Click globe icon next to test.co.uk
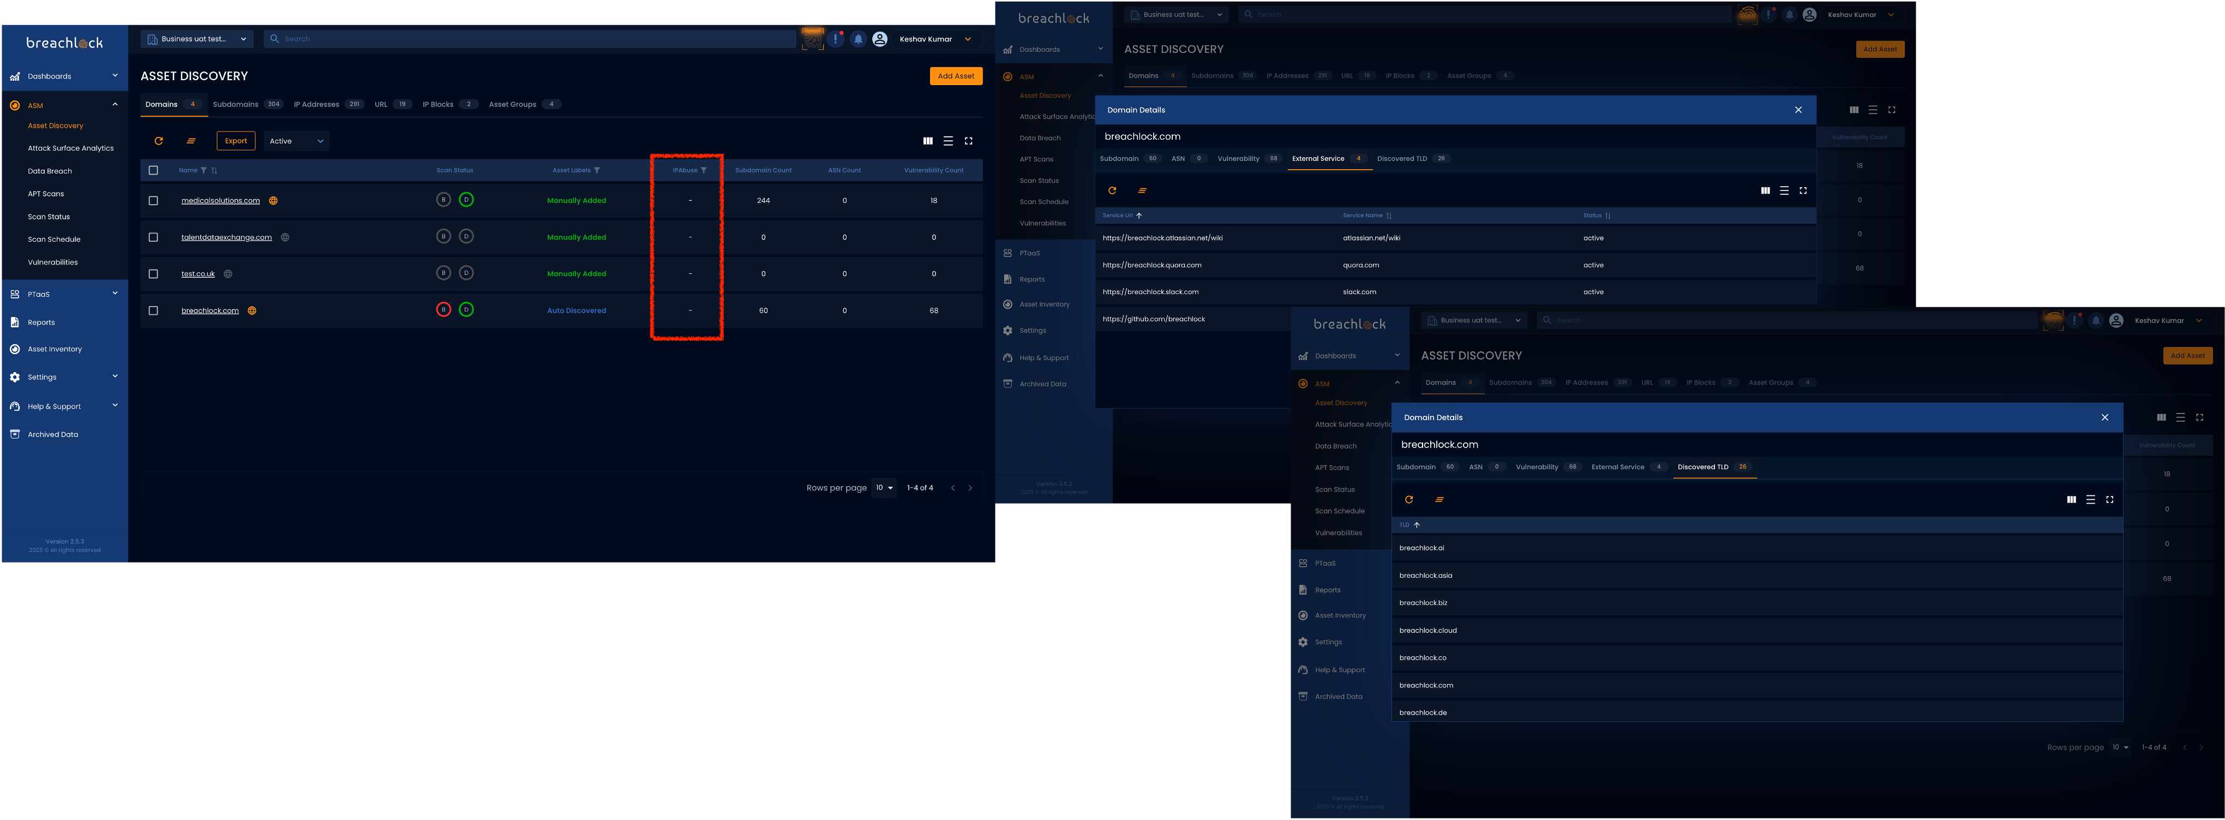The image size is (2225, 820). coord(228,274)
